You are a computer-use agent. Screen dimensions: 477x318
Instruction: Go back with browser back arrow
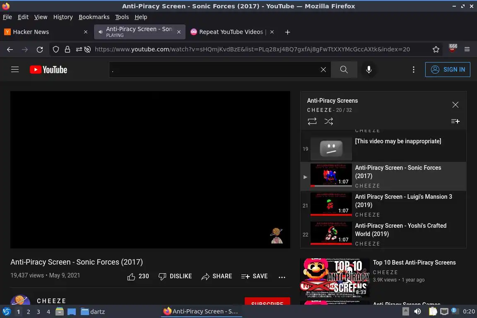[10, 49]
